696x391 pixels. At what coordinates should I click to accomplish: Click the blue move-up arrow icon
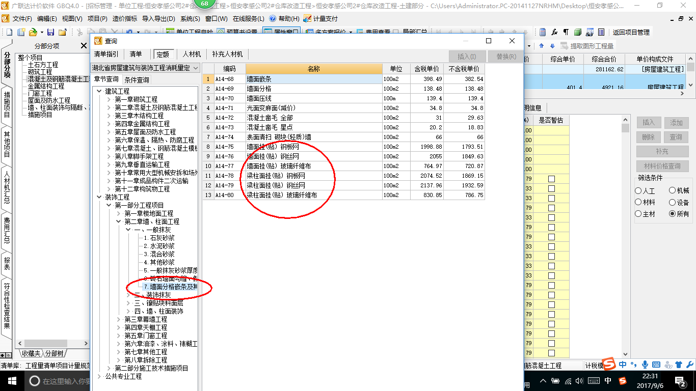pyautogui.click(x=542, y=46)
